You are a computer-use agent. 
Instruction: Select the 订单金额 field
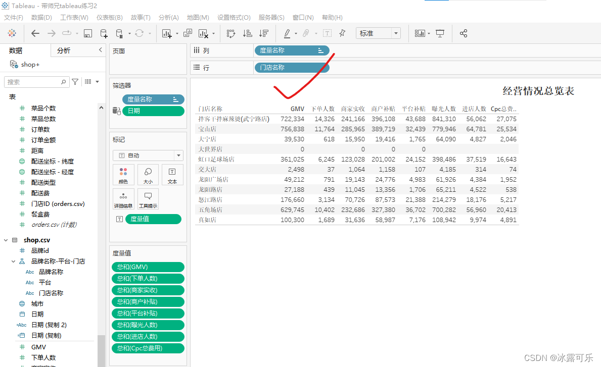point(43,140)
